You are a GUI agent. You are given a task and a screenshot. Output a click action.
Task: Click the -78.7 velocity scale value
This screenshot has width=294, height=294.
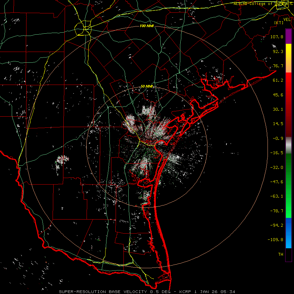tap(277, 211)
